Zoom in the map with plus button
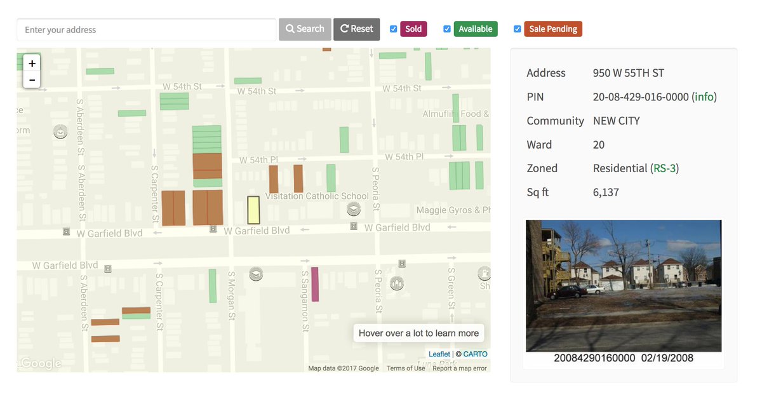Viewport: 762px width, 397px height. (x=32, y=64)
